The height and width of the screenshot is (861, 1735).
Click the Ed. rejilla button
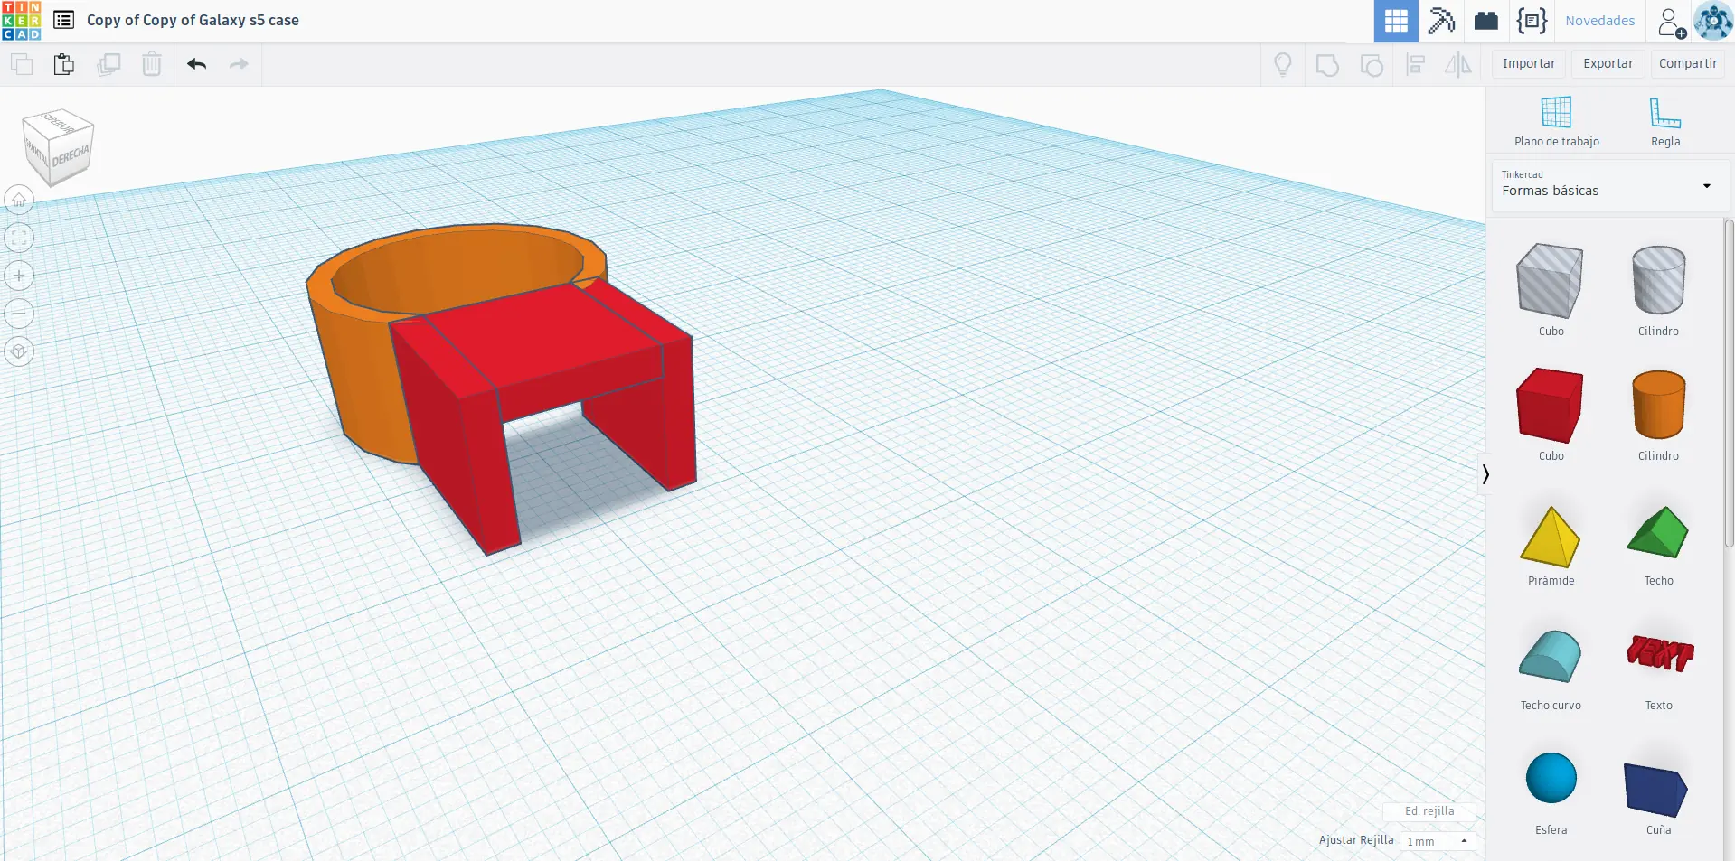[1429, 811]
